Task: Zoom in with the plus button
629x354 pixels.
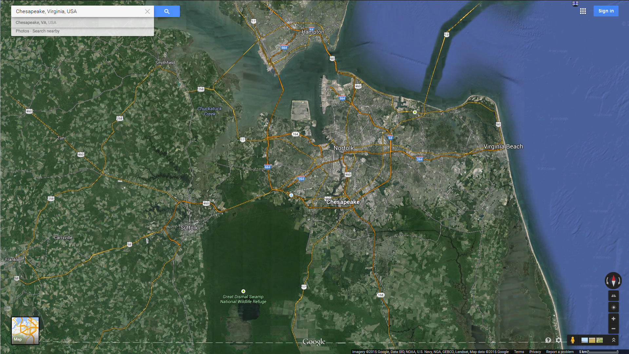Action: 613,319
